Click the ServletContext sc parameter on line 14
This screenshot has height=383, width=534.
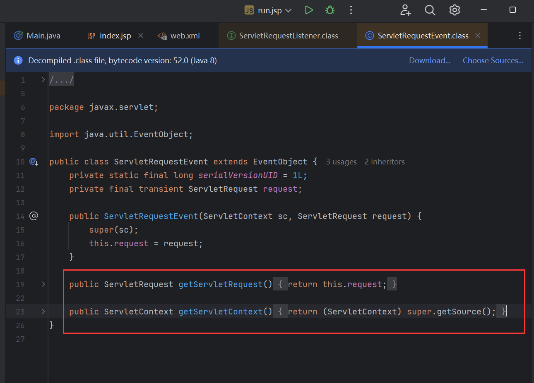pos(245,216)
